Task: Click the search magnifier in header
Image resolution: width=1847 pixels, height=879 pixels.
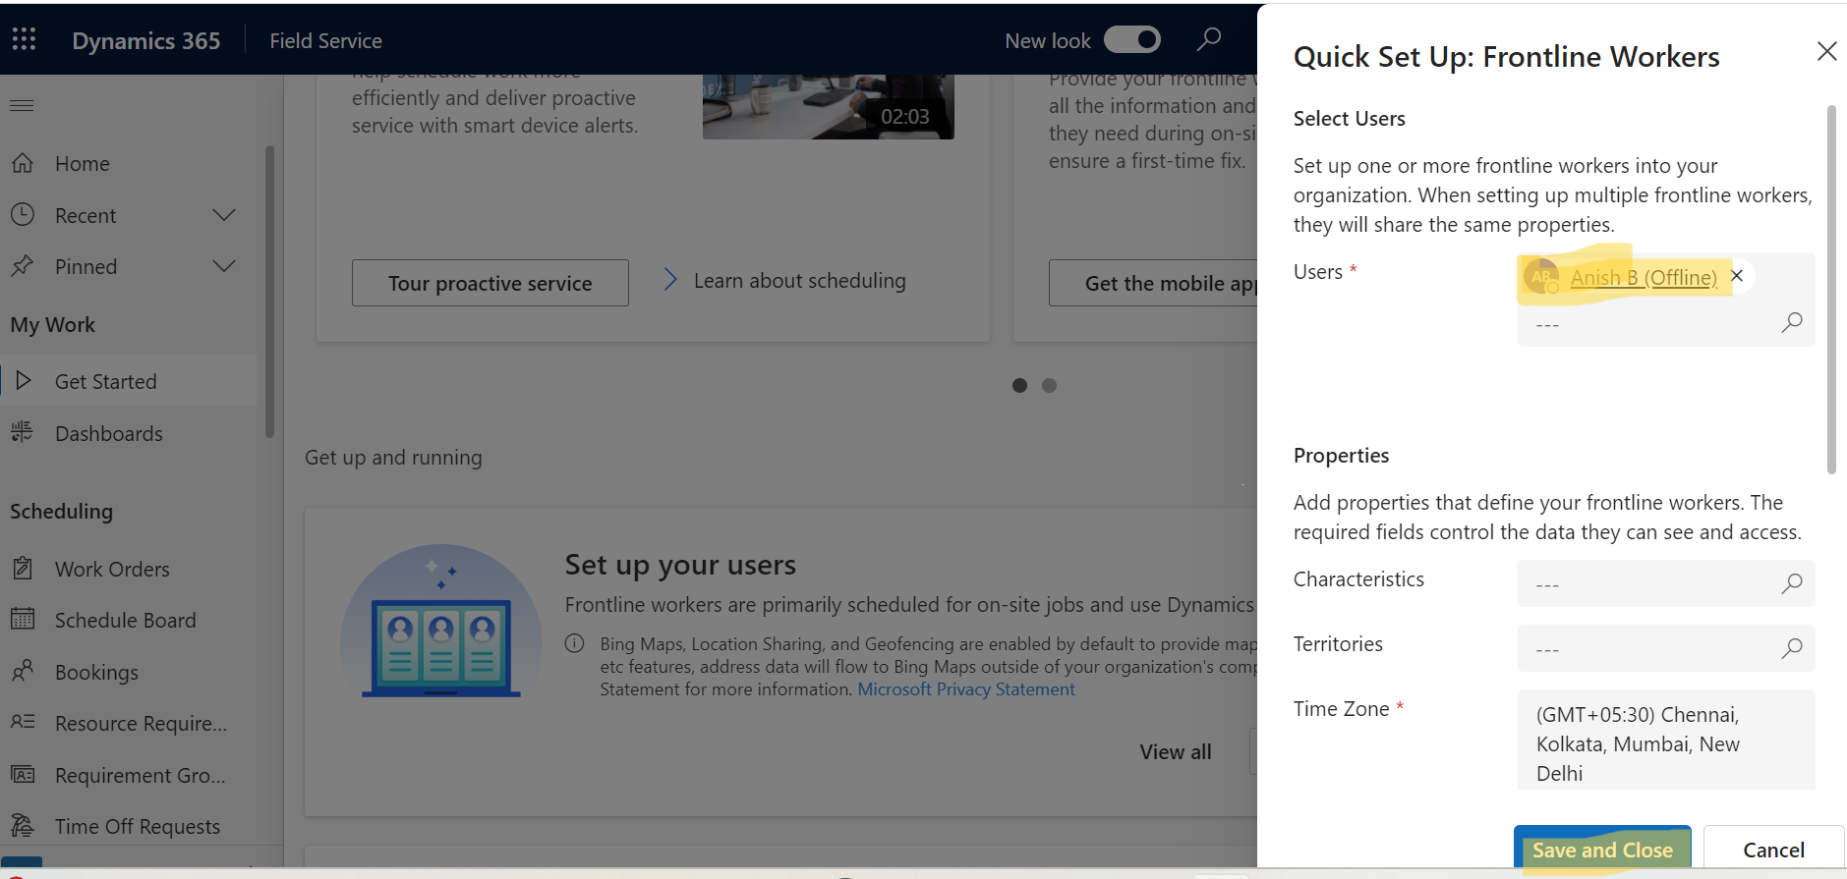Action: coord(1209,39)
